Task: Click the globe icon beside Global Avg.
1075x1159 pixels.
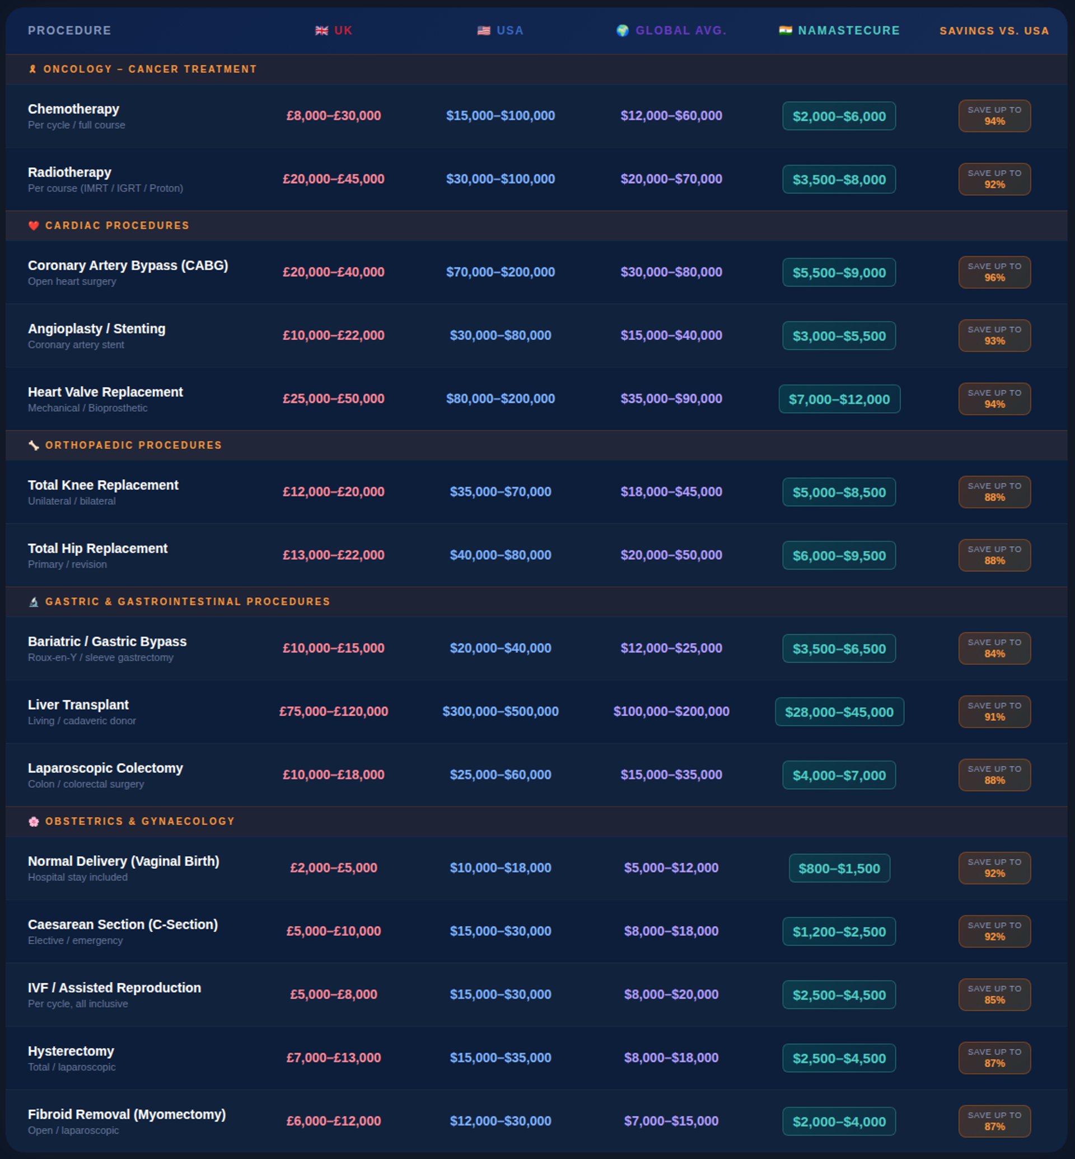Action: coord(623,31)
